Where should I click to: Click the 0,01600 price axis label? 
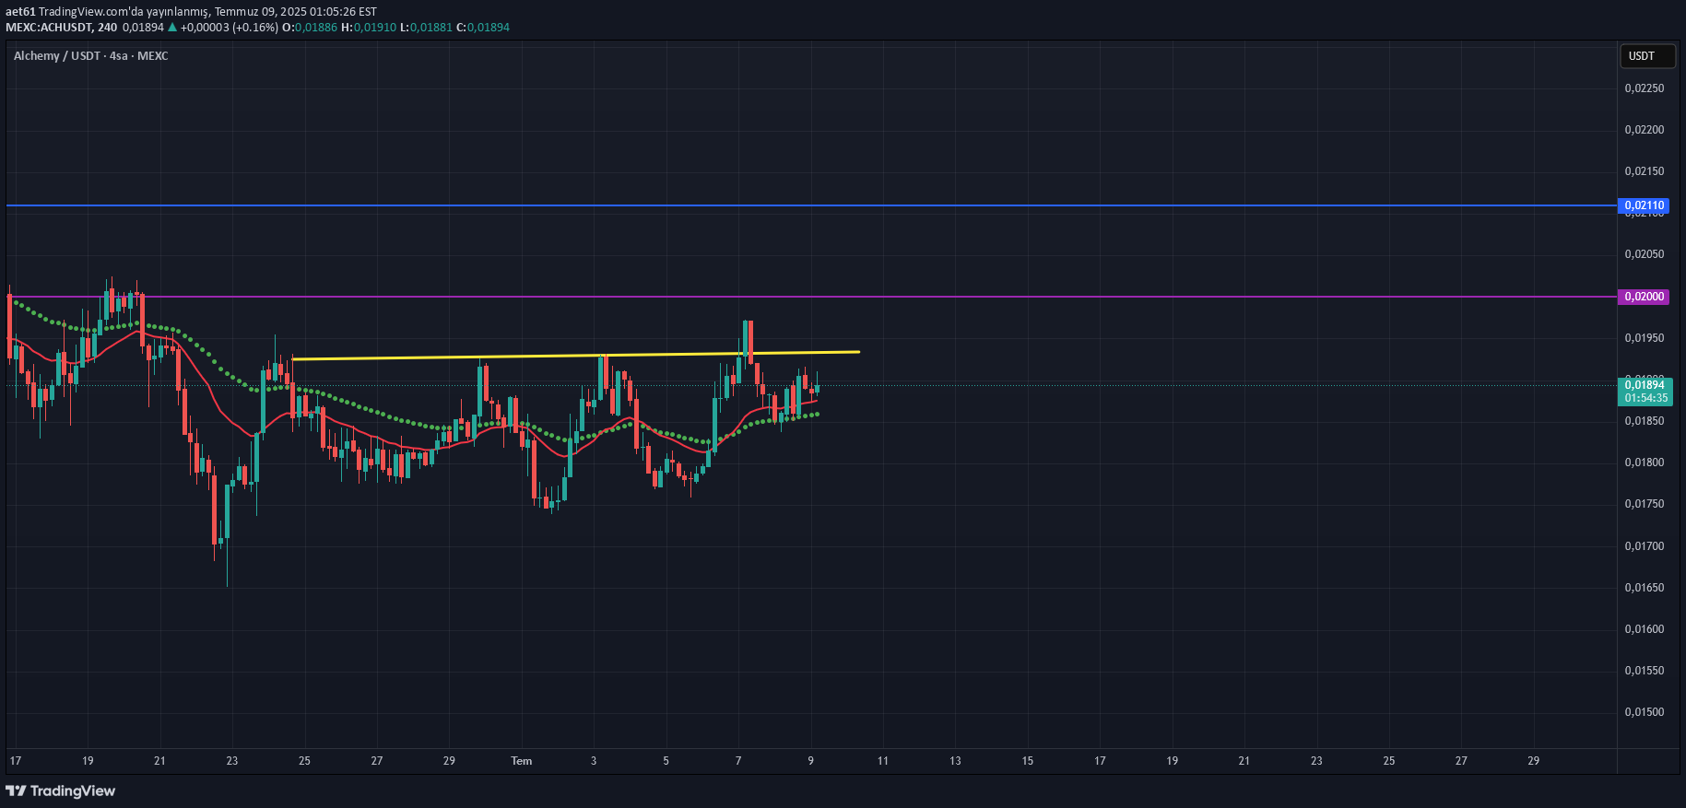point(1645,629)
